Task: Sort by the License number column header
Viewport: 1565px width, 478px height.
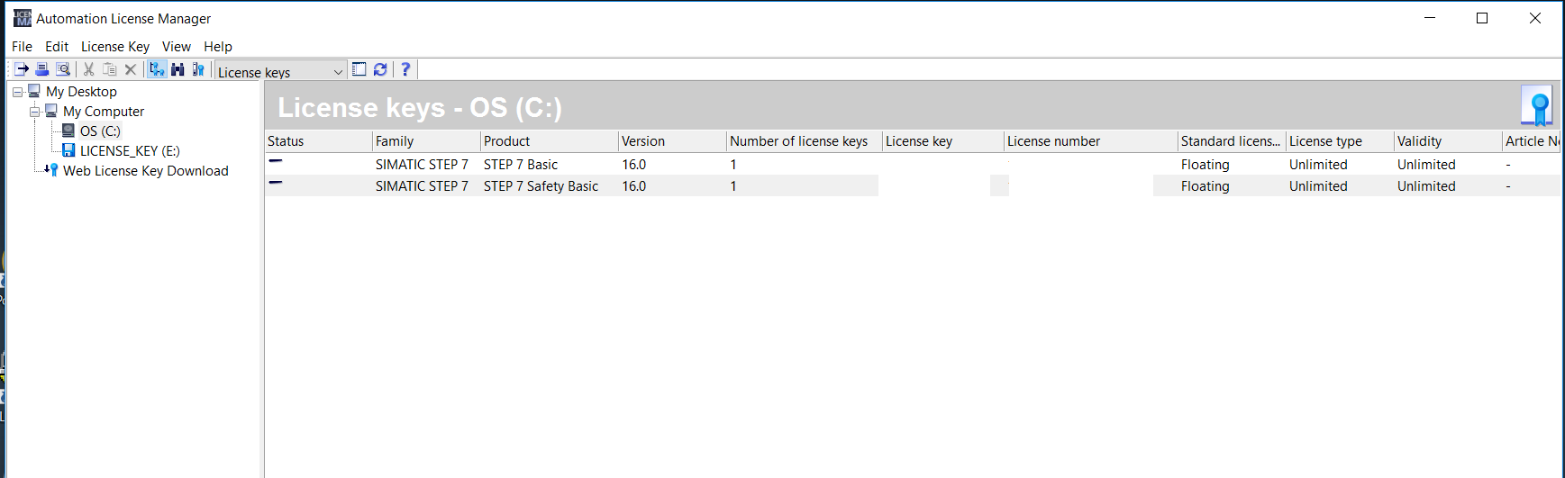Action: (x=1091, y=140)
